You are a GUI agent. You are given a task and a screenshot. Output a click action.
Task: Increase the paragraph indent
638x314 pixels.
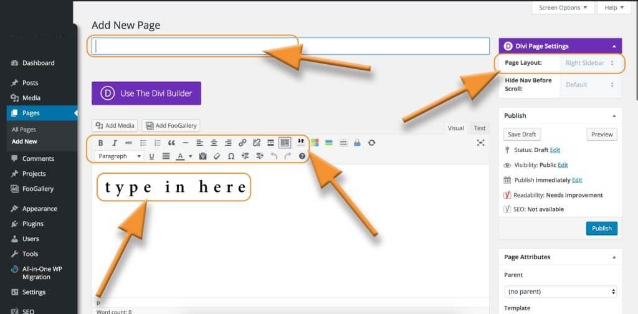[260, 156]
